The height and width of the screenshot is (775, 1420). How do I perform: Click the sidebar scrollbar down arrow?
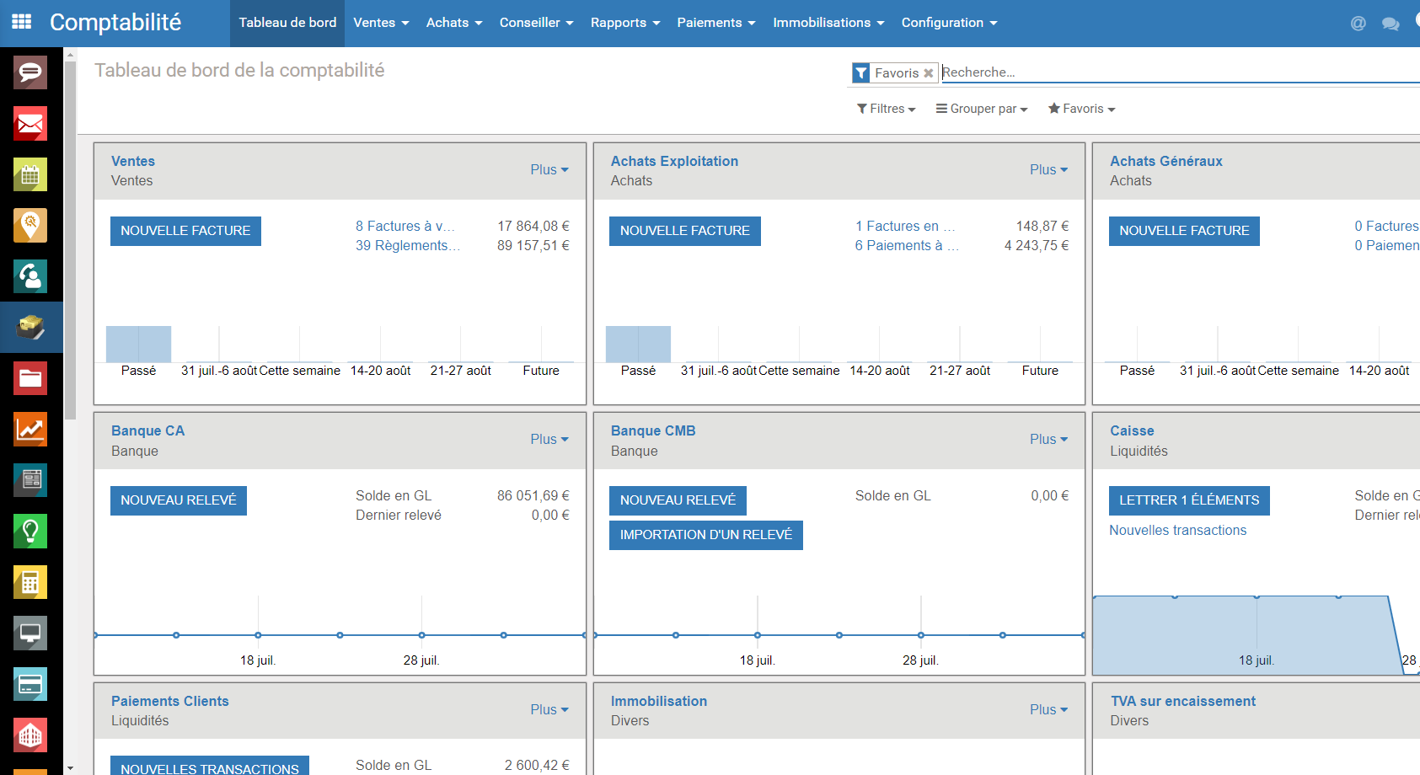coord(70,768)
